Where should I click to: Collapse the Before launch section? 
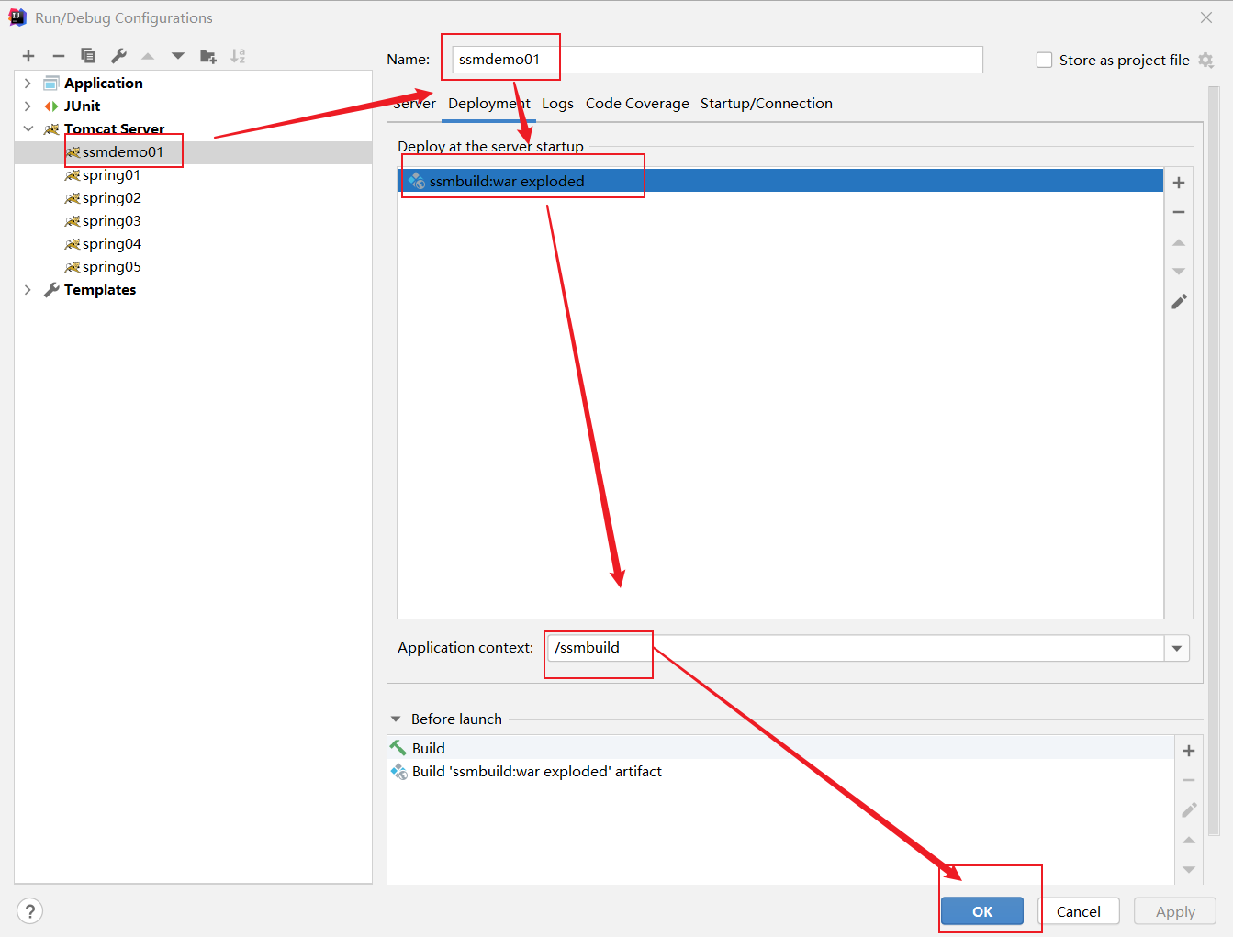tap(396, 719)
